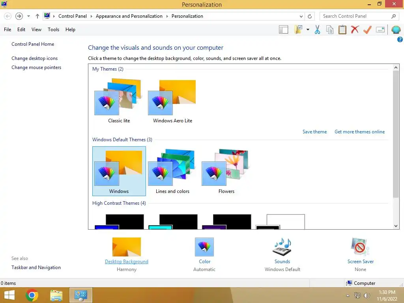Open the Color settings icon
The height and width of the screenshot is (303, 404).
click(x=204, y=247)
